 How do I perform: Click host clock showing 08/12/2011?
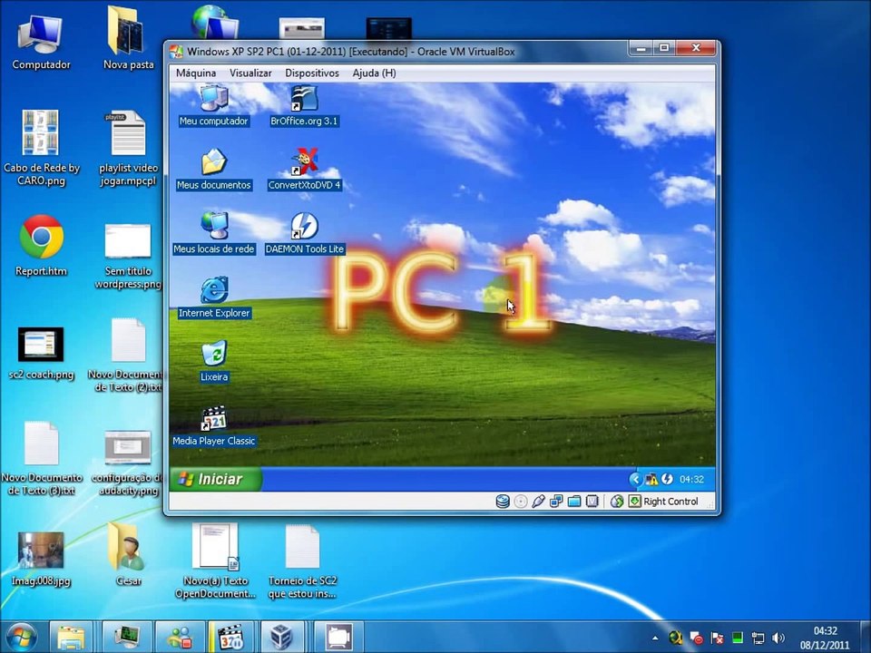[x=825, y=638]
